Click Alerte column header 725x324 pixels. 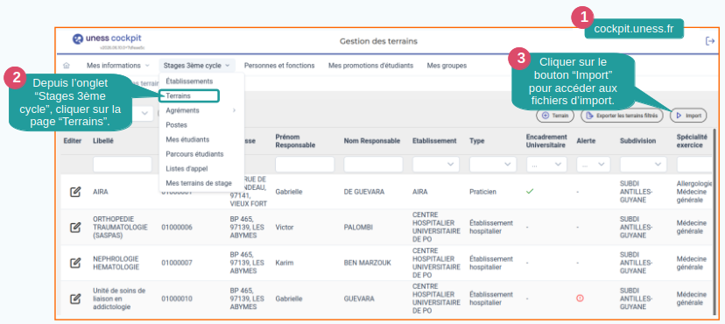[586, 141]
